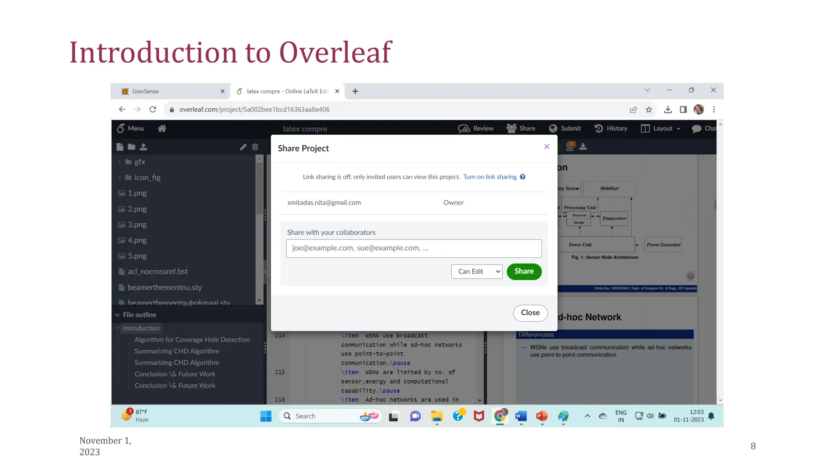Rename selected file with pencil icon
This screenshot has height=469, width=835.
(x=243, y=147)
